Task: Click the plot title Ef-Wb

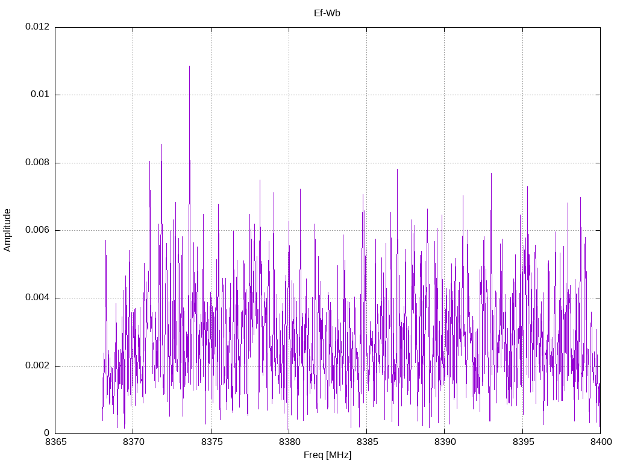Action: coord(327,13)
